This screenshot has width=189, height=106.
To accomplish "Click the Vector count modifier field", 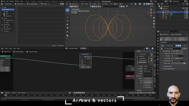I will pyautogui.click(x=177, y=63).
